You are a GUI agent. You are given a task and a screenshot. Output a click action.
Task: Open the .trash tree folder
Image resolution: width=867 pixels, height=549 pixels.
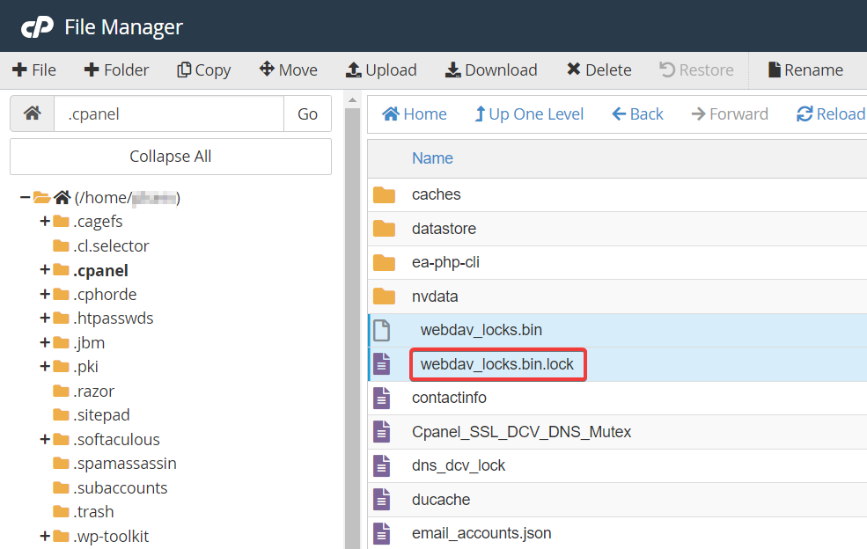point(93,511)
